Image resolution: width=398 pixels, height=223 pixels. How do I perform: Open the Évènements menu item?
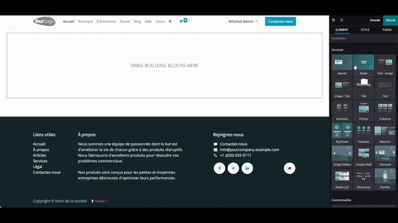coord(106,21)
